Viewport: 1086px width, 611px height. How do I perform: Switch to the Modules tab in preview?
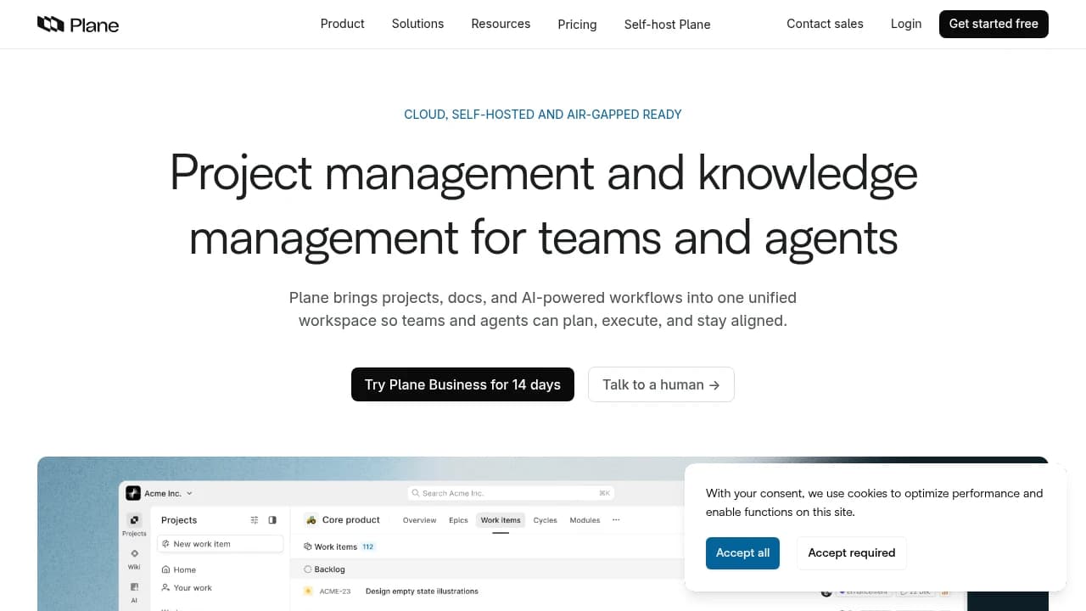click(585, 520)
